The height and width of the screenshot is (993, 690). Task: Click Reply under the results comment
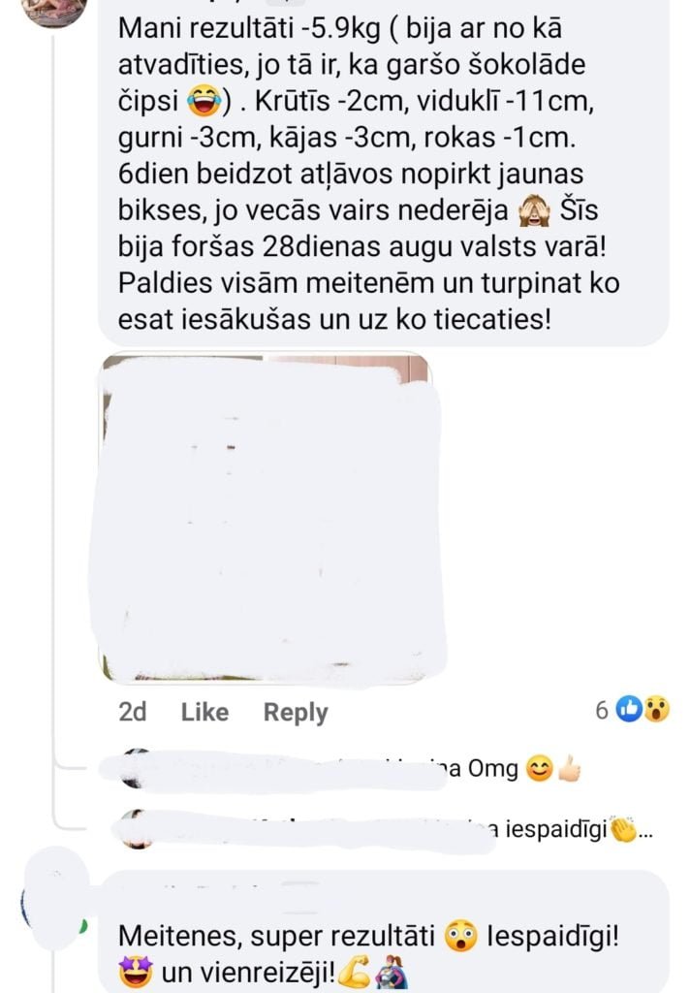click(296, 713)
